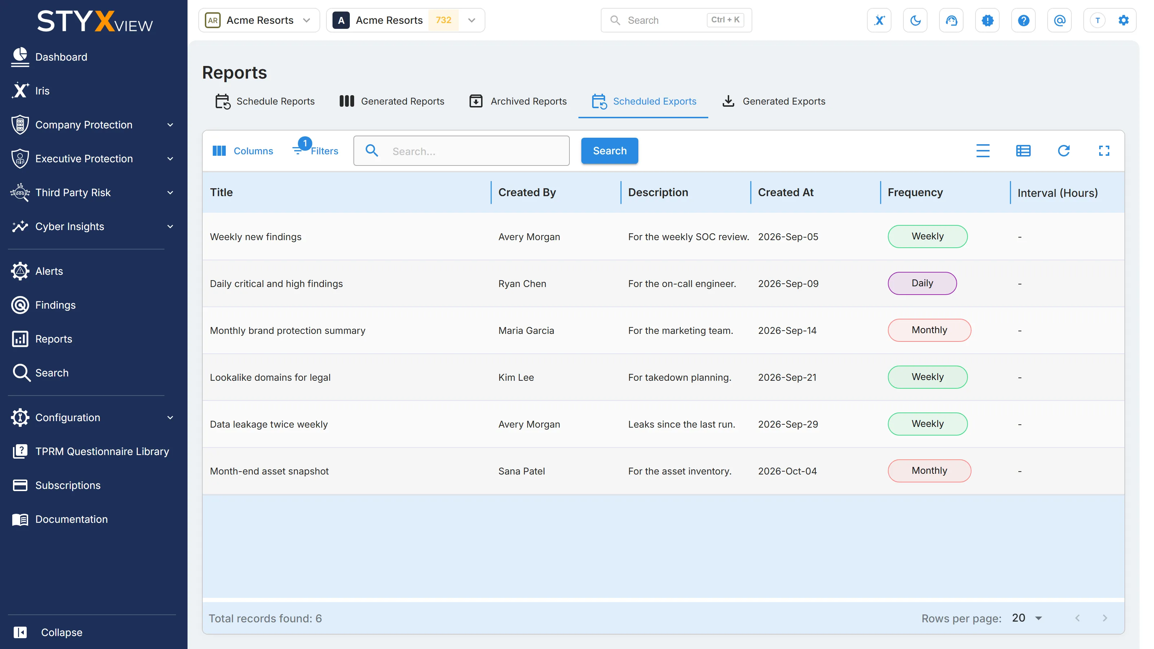Open 'Month-end asset snapshot' row

663,471
